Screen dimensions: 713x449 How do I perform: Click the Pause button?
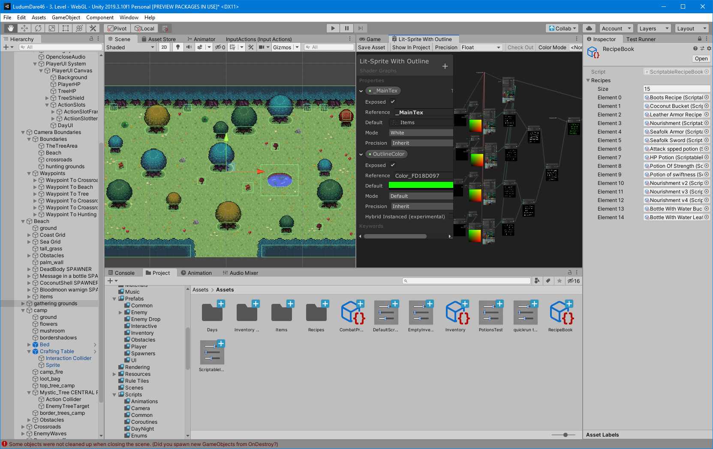tap(347, 28)
